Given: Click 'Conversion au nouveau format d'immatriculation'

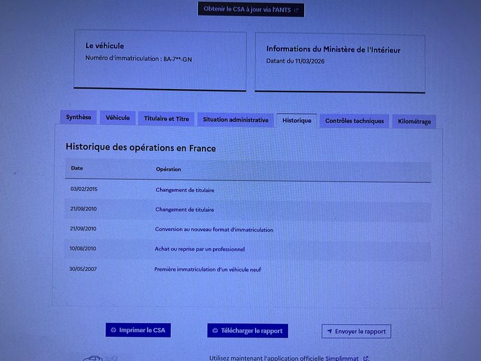Looking at the screenshot, I should click(x=214, y=230).
